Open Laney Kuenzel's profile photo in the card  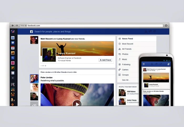49,55
